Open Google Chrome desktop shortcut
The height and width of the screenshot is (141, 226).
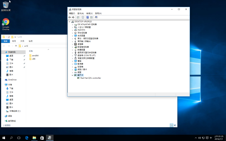(x=6, y=24)
